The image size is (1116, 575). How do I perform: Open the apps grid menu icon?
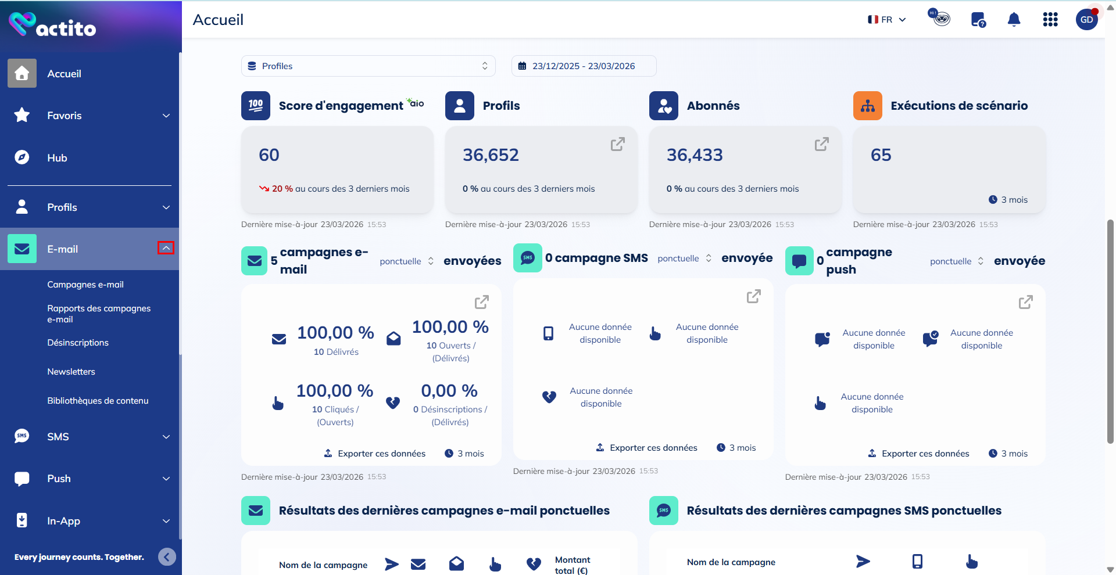point(1050,20)
